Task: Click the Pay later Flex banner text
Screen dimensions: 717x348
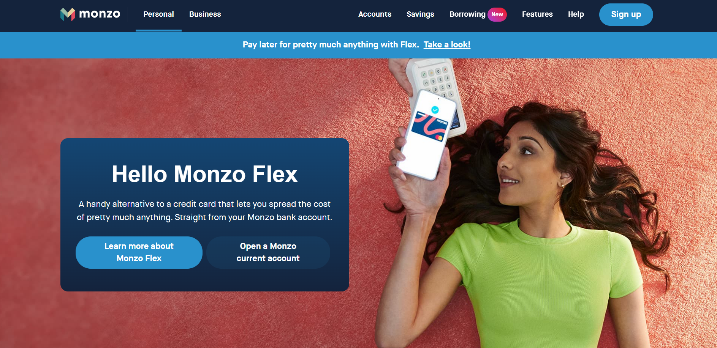Action: (x=331, y=45)
